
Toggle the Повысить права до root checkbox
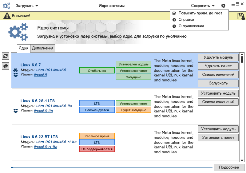(x=174, y=13)
